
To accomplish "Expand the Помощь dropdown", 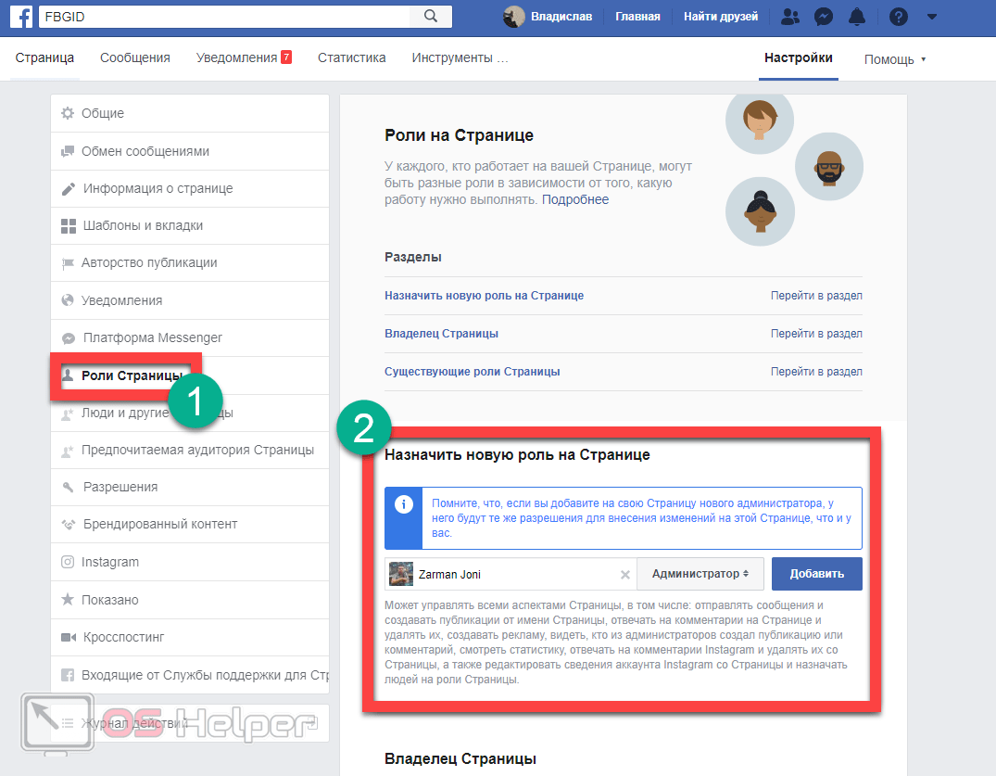I will click(894, 59).
